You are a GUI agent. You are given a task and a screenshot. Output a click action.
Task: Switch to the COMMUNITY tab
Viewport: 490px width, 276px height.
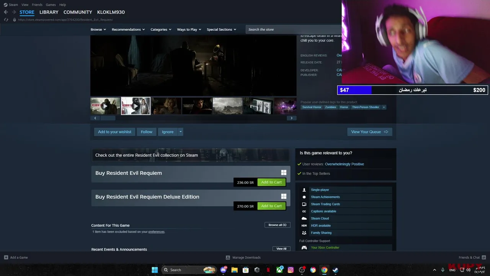pos(78,12)
